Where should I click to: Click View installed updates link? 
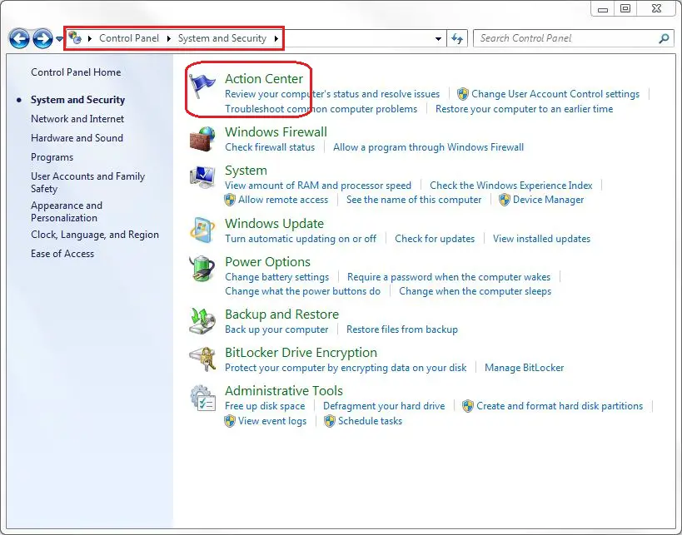(541, 239)
